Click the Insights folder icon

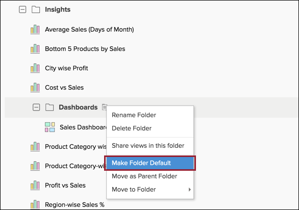36,9
